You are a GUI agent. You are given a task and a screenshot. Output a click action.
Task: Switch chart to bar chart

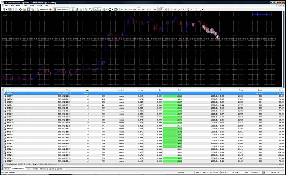tap(73, 9)
